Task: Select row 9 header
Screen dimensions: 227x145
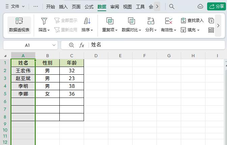Action: coord(5,124)
